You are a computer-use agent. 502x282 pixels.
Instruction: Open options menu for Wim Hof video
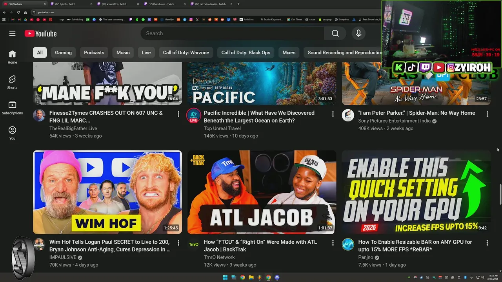[178, 243]
